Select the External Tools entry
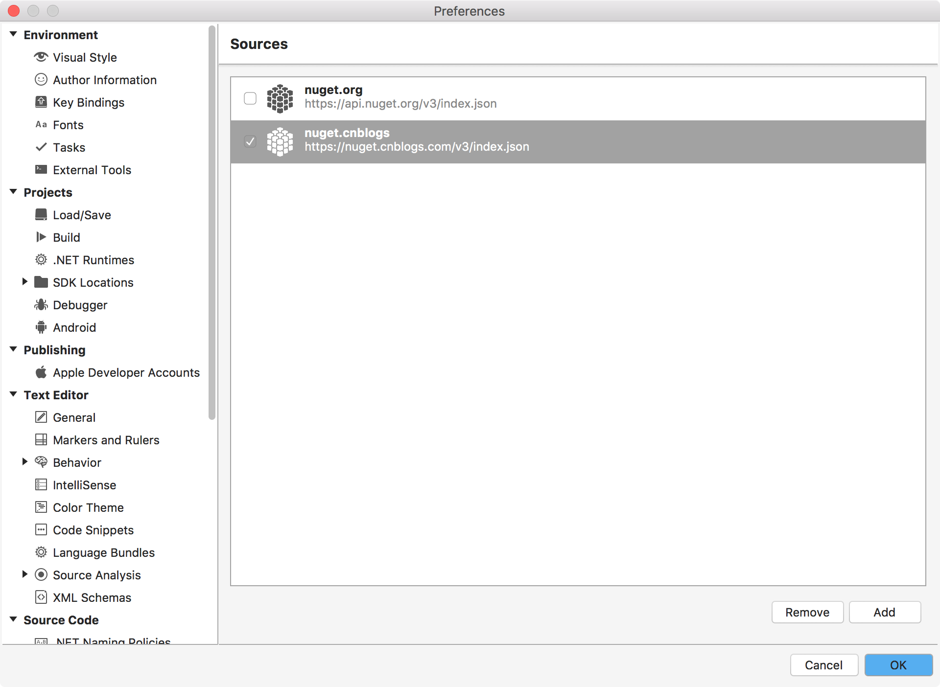 pos(92,170)
